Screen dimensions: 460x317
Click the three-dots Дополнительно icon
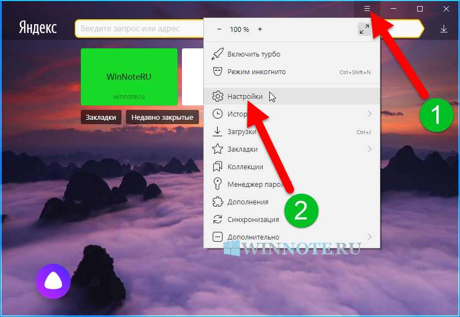pos(218,237)
